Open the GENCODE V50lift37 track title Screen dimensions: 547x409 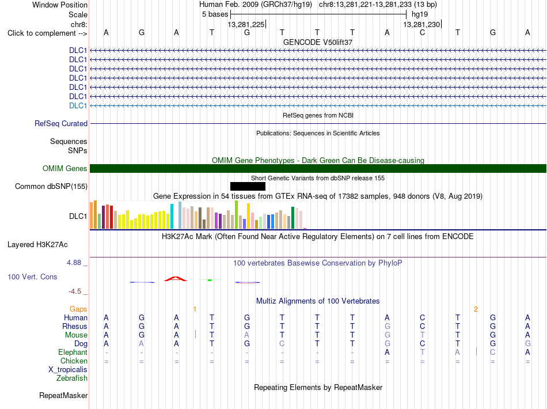click(x=317, y=42)
